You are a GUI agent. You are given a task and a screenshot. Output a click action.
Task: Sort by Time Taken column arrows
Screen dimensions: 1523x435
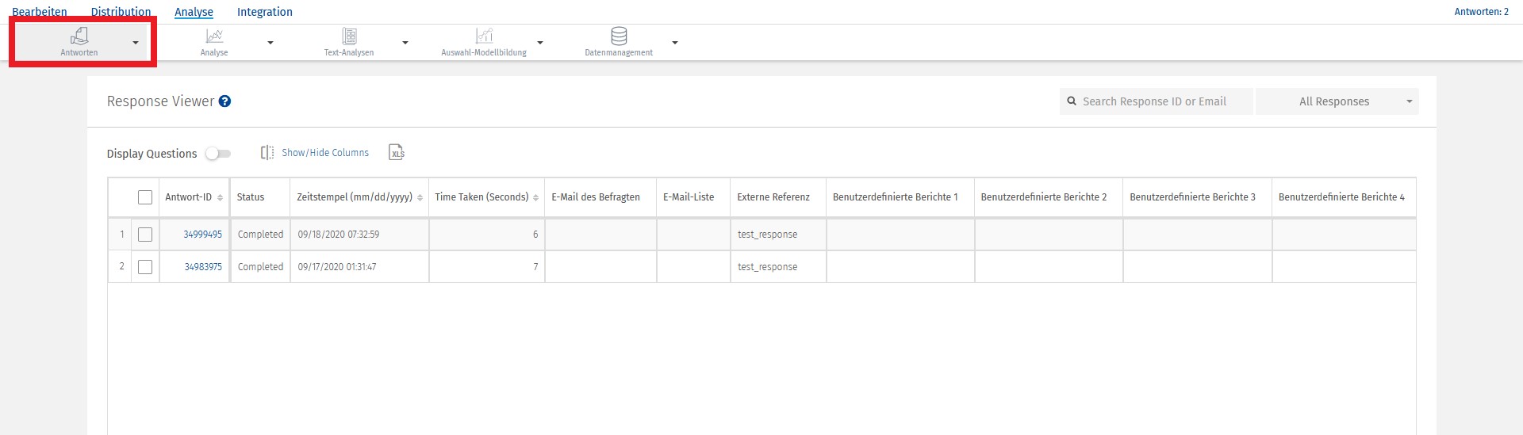pyautogui.click(x=535, y=197)
